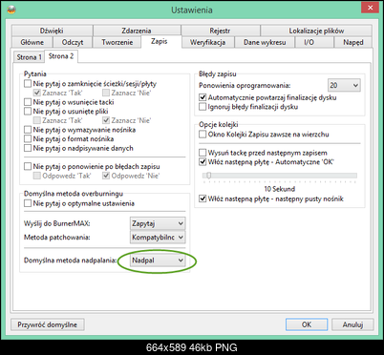
Task: Close the Ustawienia dialog window
Action: click(370, 8)
